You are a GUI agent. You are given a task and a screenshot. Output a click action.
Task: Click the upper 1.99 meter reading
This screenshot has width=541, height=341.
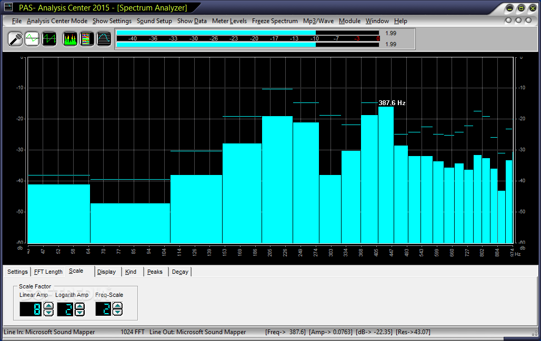(x=391, y=33)
